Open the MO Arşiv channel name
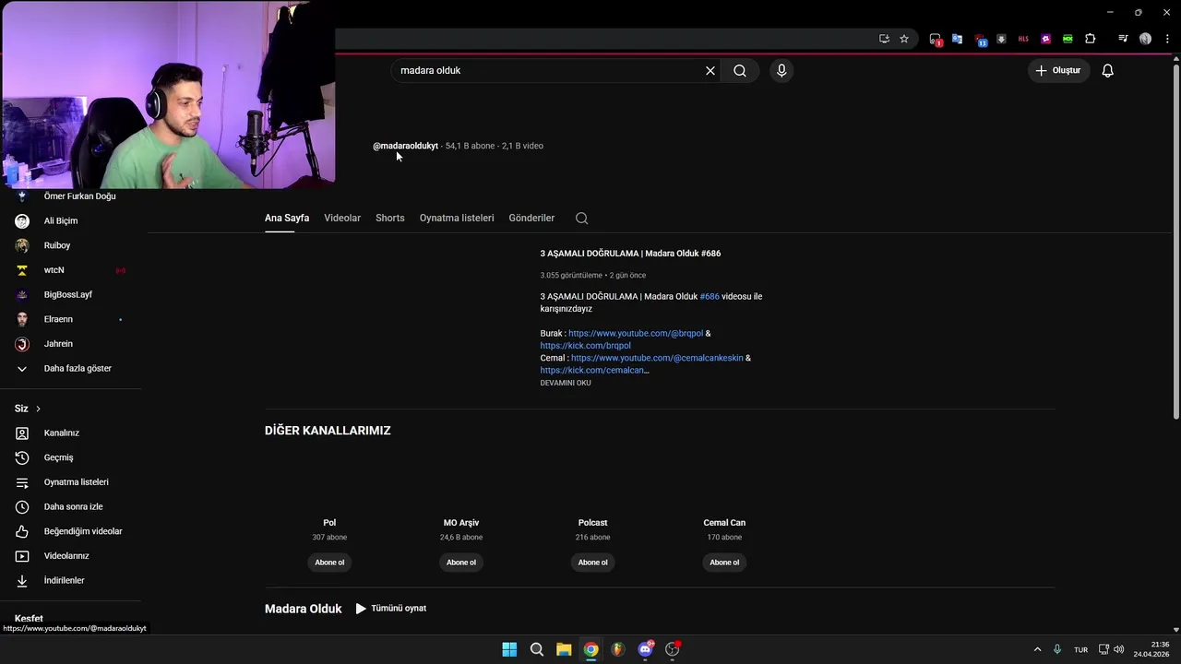This screenshot has width=1181, height=664. click(x=461, y=523)
